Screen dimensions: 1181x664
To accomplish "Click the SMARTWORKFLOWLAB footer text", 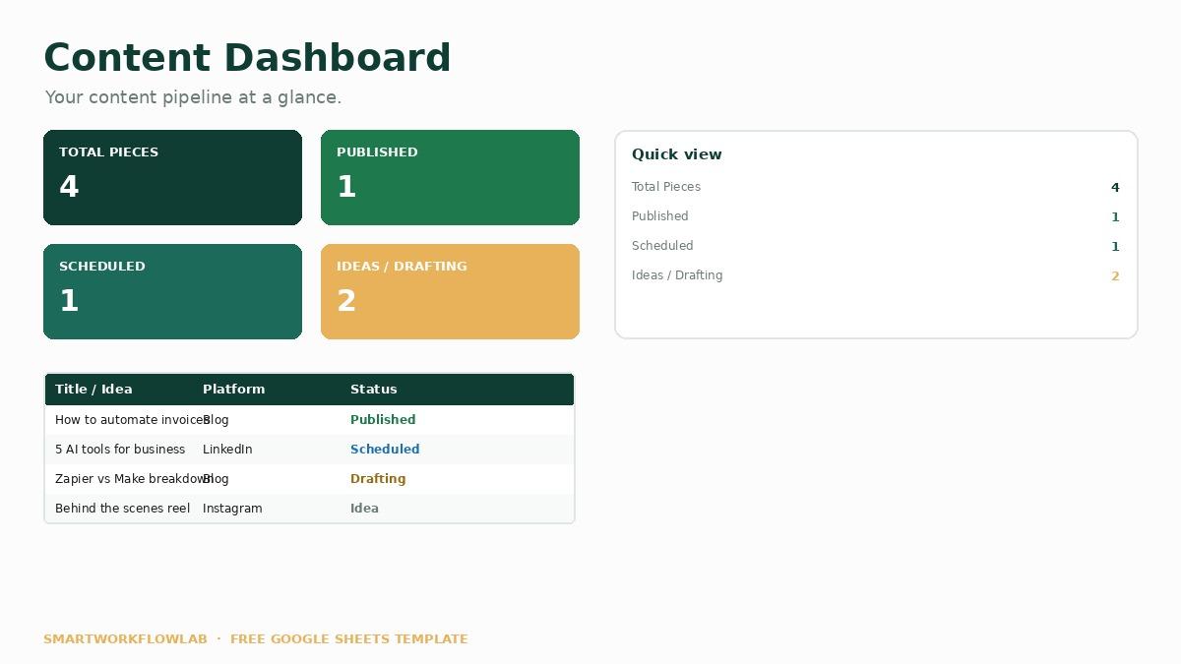I will click(125, 639).
